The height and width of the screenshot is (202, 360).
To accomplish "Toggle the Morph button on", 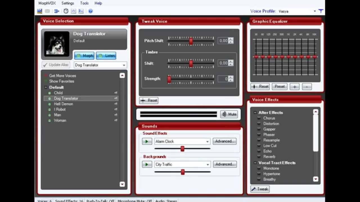I will [x=84, y=56].
